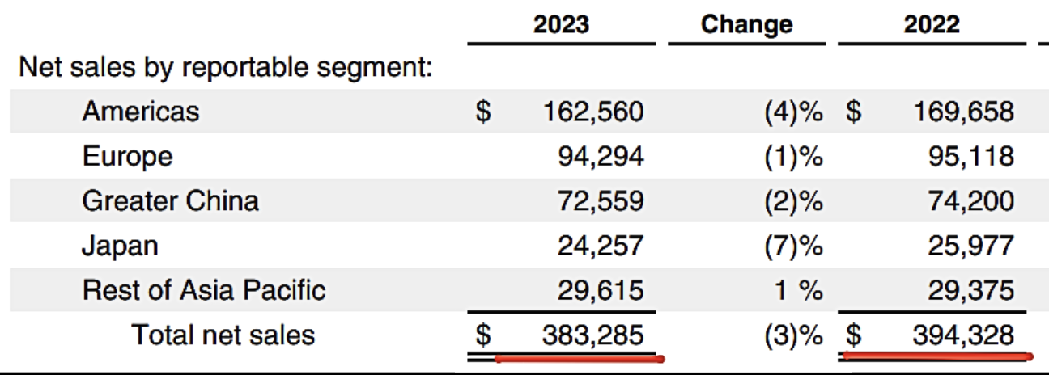
Task: Select the Japan 2023 value 24,257
Action: coord(601,245)
